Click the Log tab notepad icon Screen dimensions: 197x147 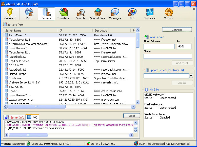[x=29, y=116]
